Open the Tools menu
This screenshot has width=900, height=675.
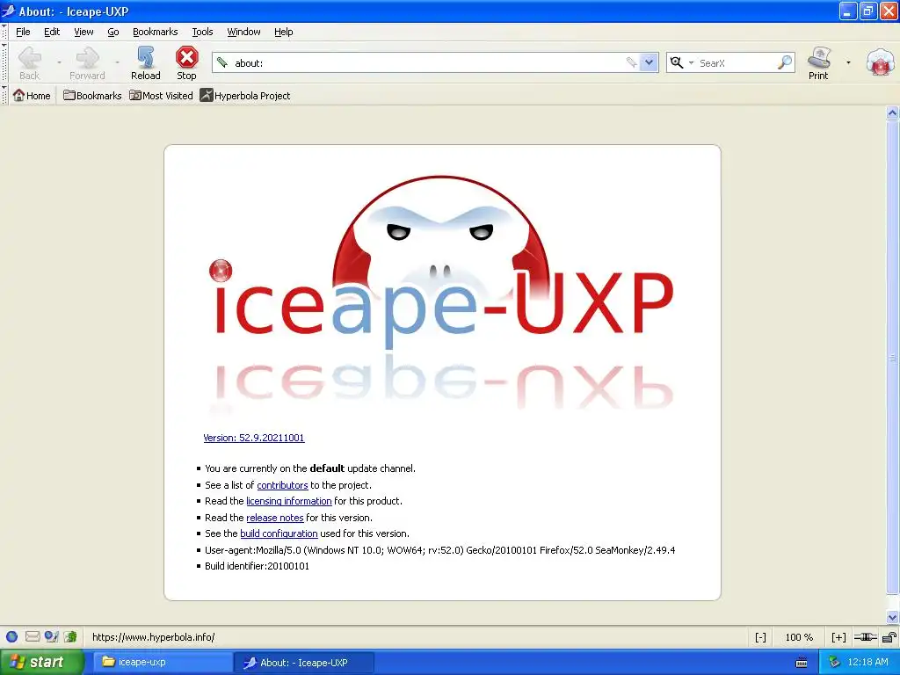click(x=202, y=32)
